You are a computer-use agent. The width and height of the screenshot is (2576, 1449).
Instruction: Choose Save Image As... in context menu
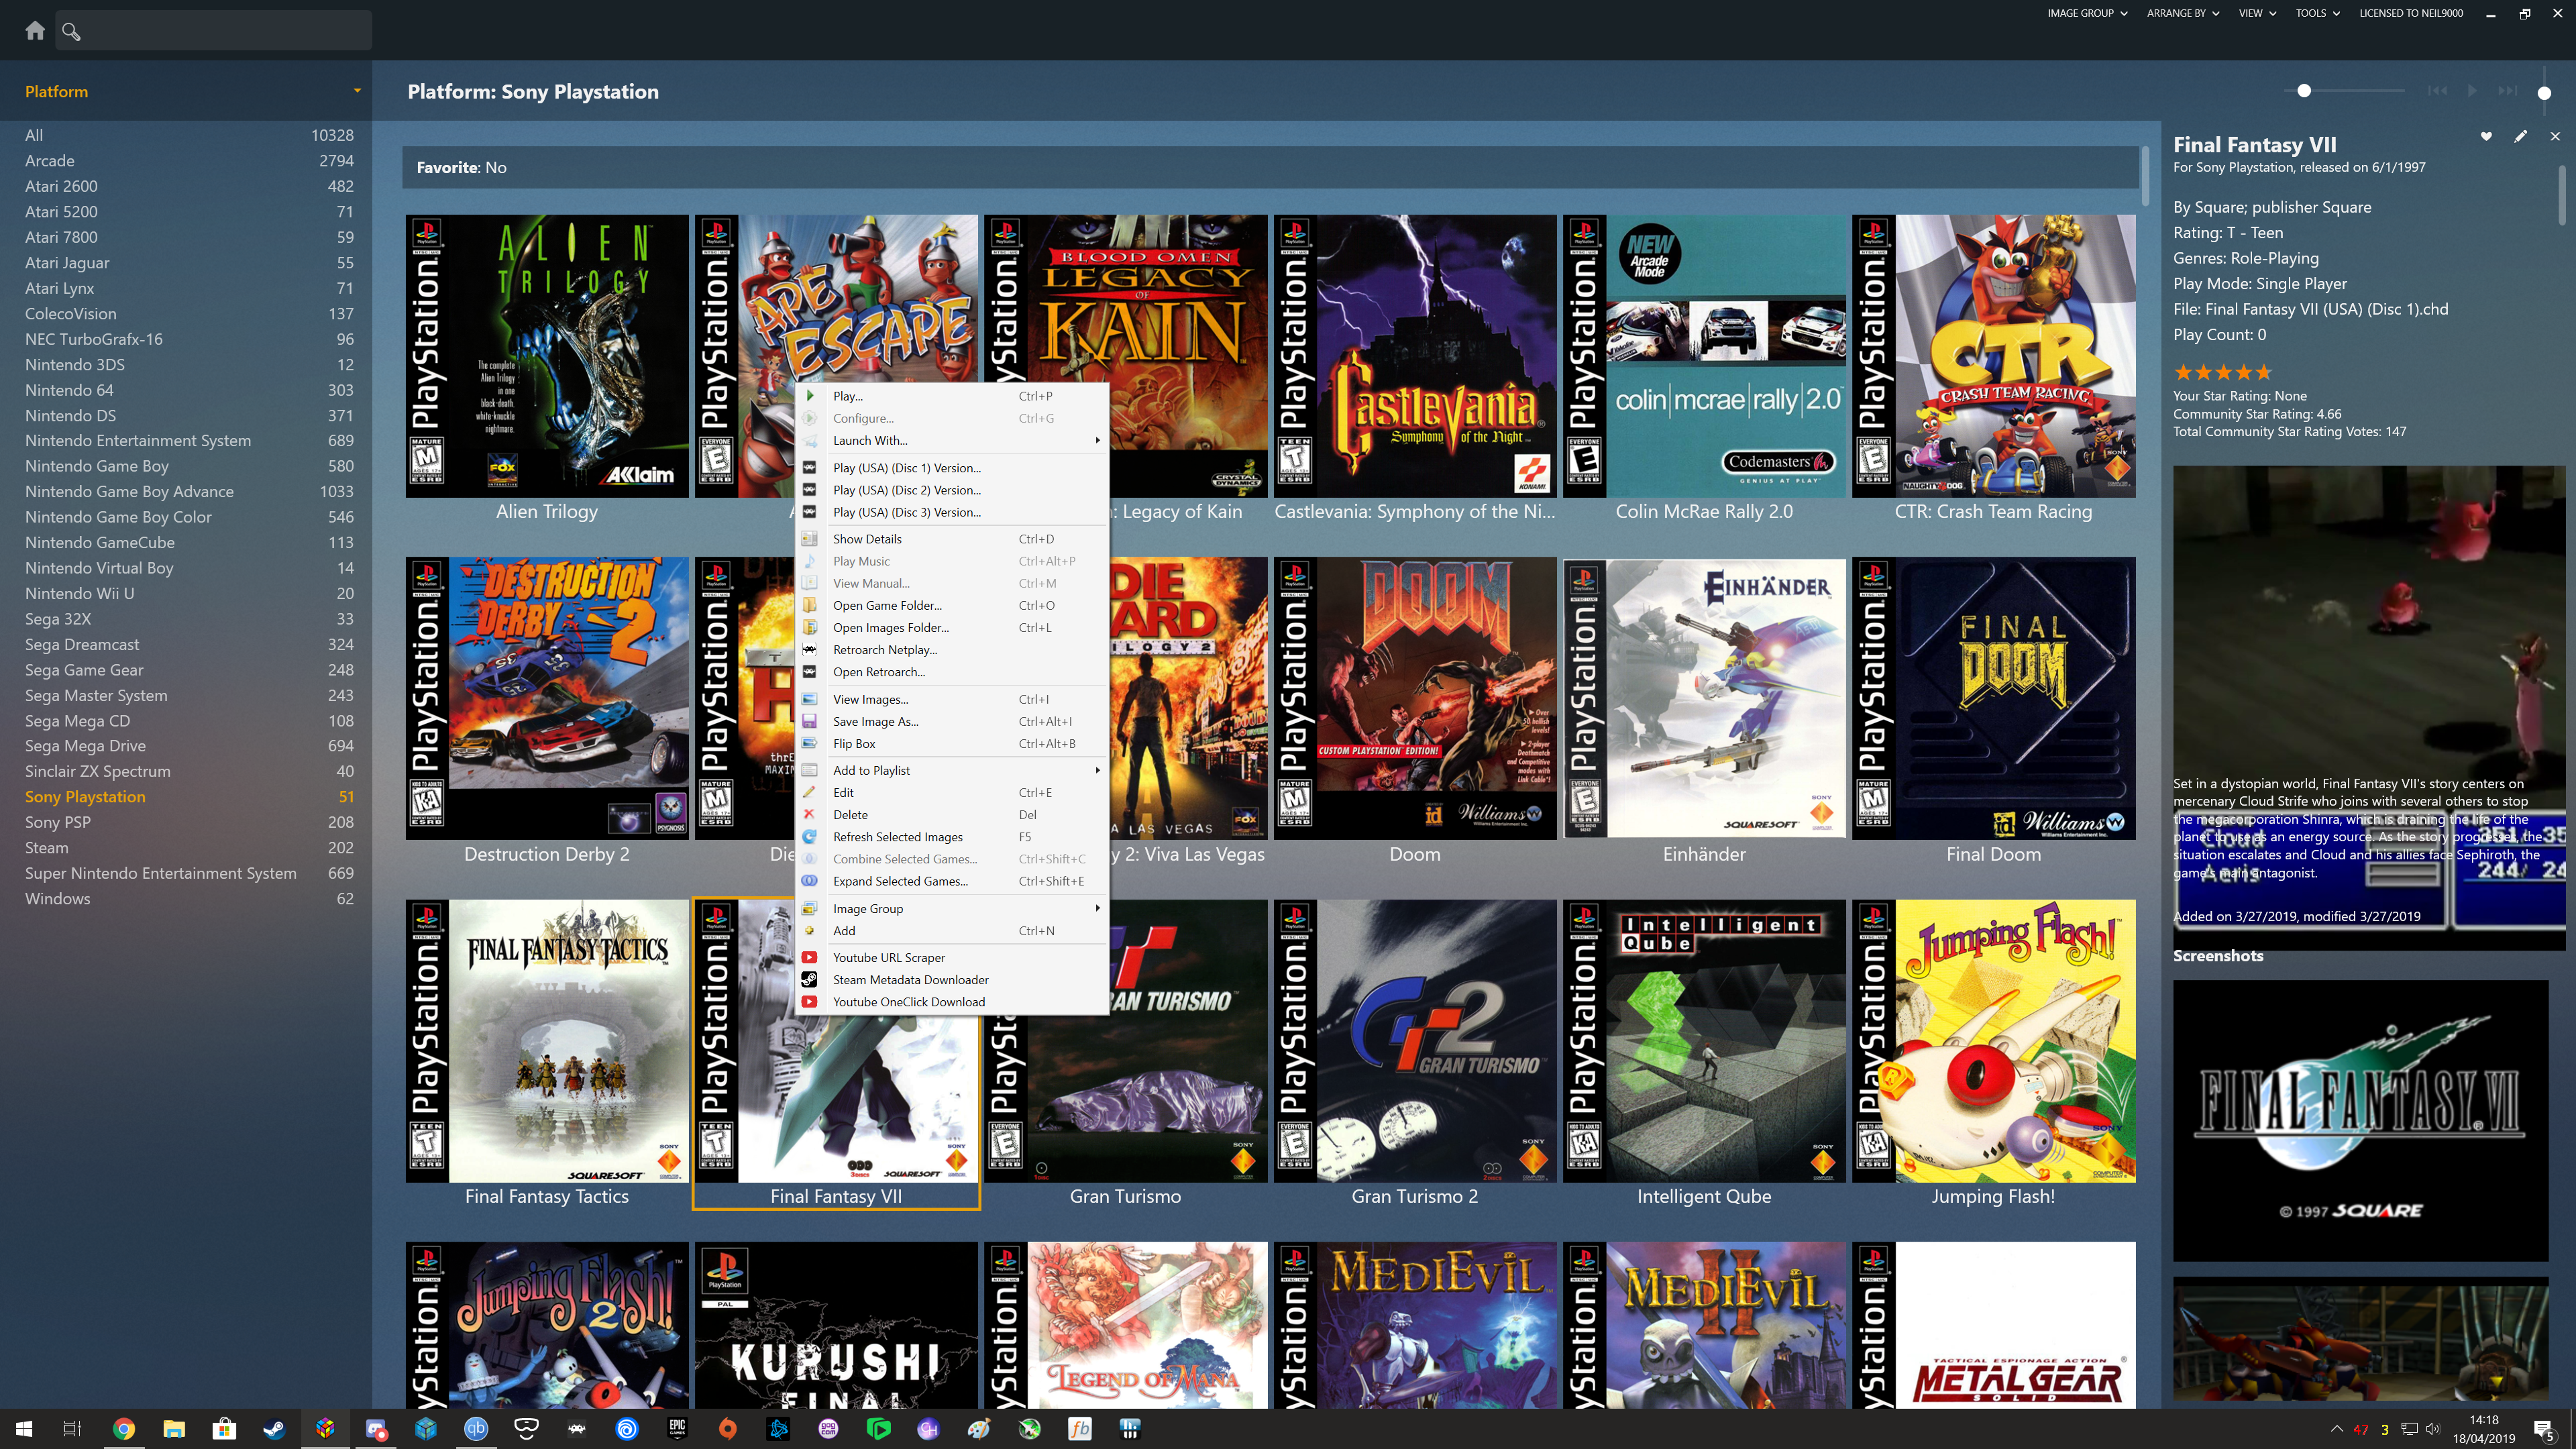952,721
